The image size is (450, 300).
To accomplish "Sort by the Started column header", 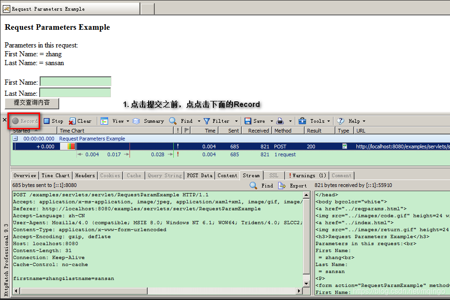I will (34, 131).
